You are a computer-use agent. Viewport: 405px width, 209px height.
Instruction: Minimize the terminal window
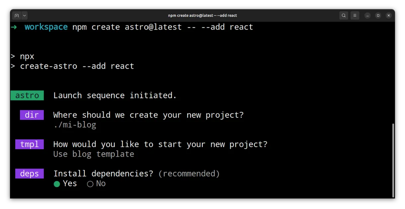pos(367,16)
